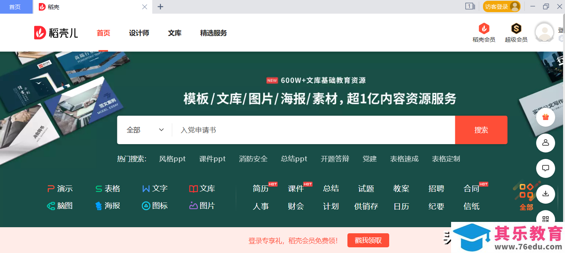Open 设计师 in navigation menu
The height and width of the screenshot is (253, 565).
pos(139,33)
